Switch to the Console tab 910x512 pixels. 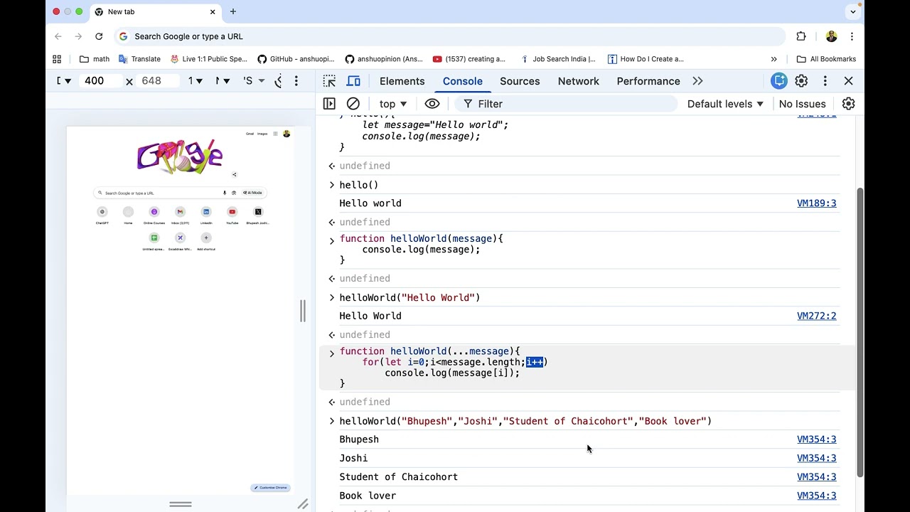462,81
